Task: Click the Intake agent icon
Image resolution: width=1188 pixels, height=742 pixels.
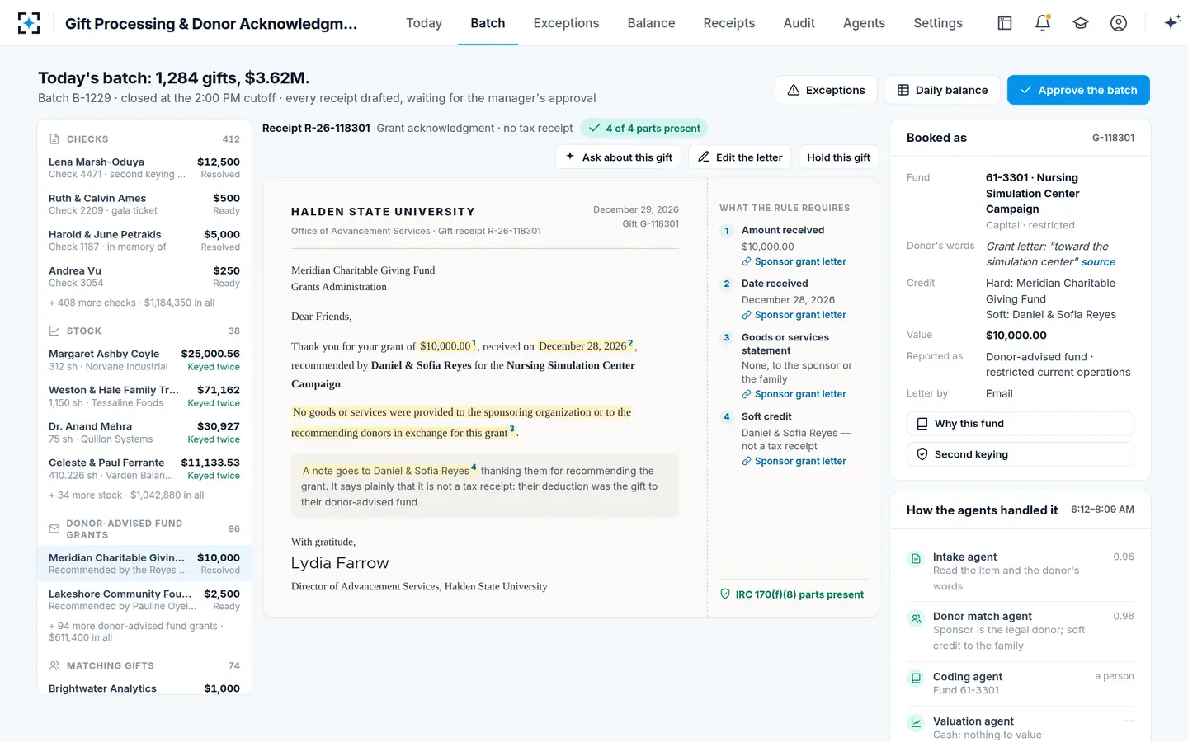Action: [x=916, y=558]
